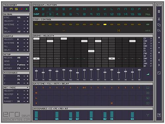Toggle the C1 drum cell on step 1

[x=36, y=39]
